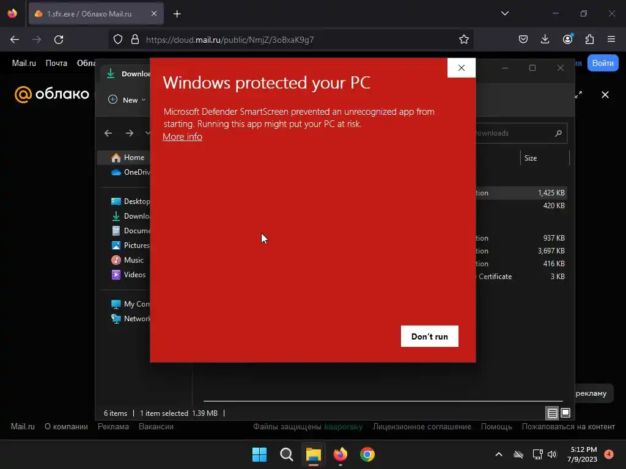The image size is (626, 469).
Task: Open Downloads folder in sidebar
Action: [130, 216]
